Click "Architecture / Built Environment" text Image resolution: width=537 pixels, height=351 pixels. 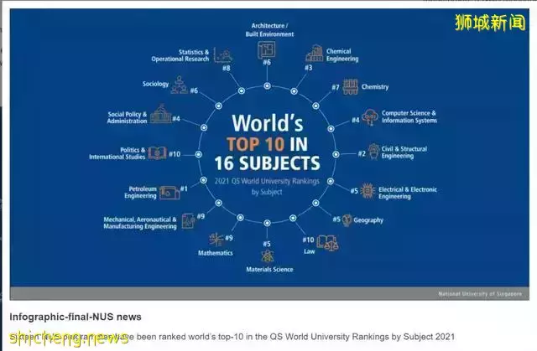click(x=269, y=29)
